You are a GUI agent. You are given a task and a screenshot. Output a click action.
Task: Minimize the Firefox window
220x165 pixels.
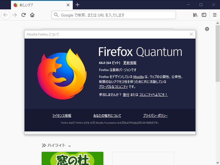188,5
